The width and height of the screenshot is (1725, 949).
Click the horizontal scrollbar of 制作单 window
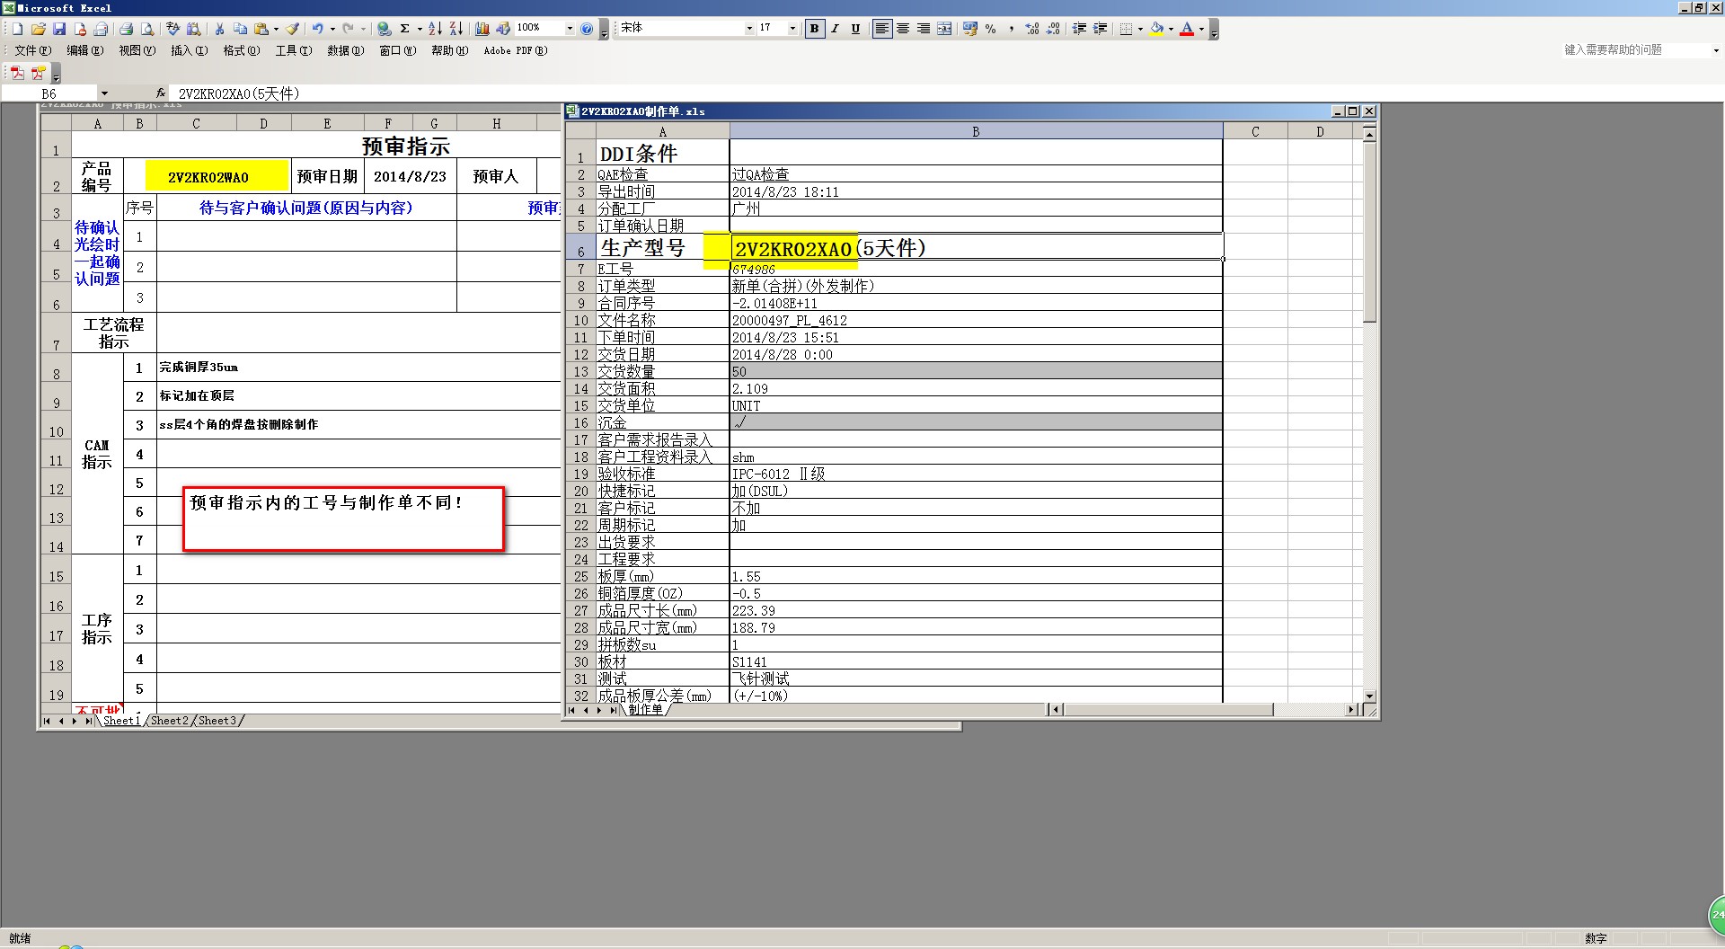(x=1169, y=710)
